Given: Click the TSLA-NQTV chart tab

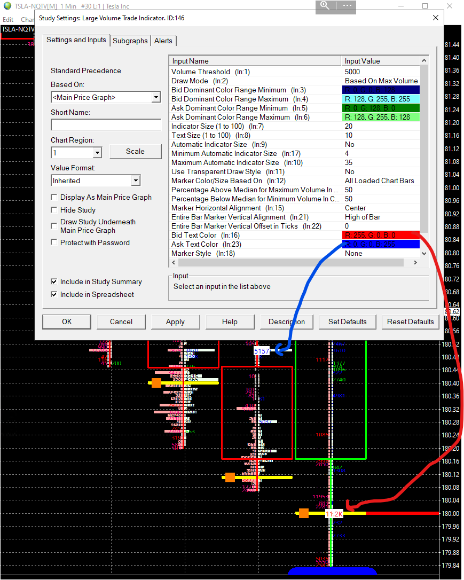Looking at the screenshot, I should pos(18,29).
